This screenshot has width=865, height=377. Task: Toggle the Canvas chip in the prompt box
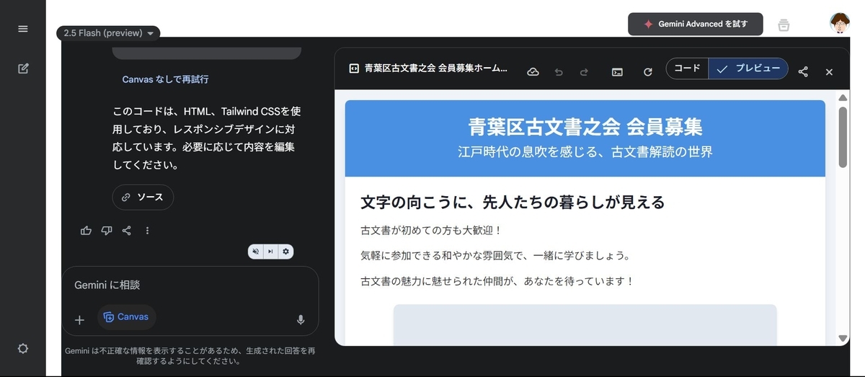click(126, 317)
